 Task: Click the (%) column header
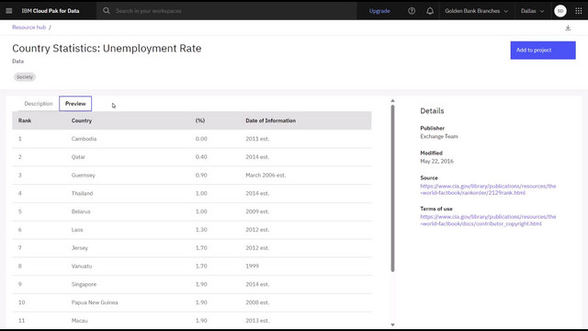[x=200, y=120]
